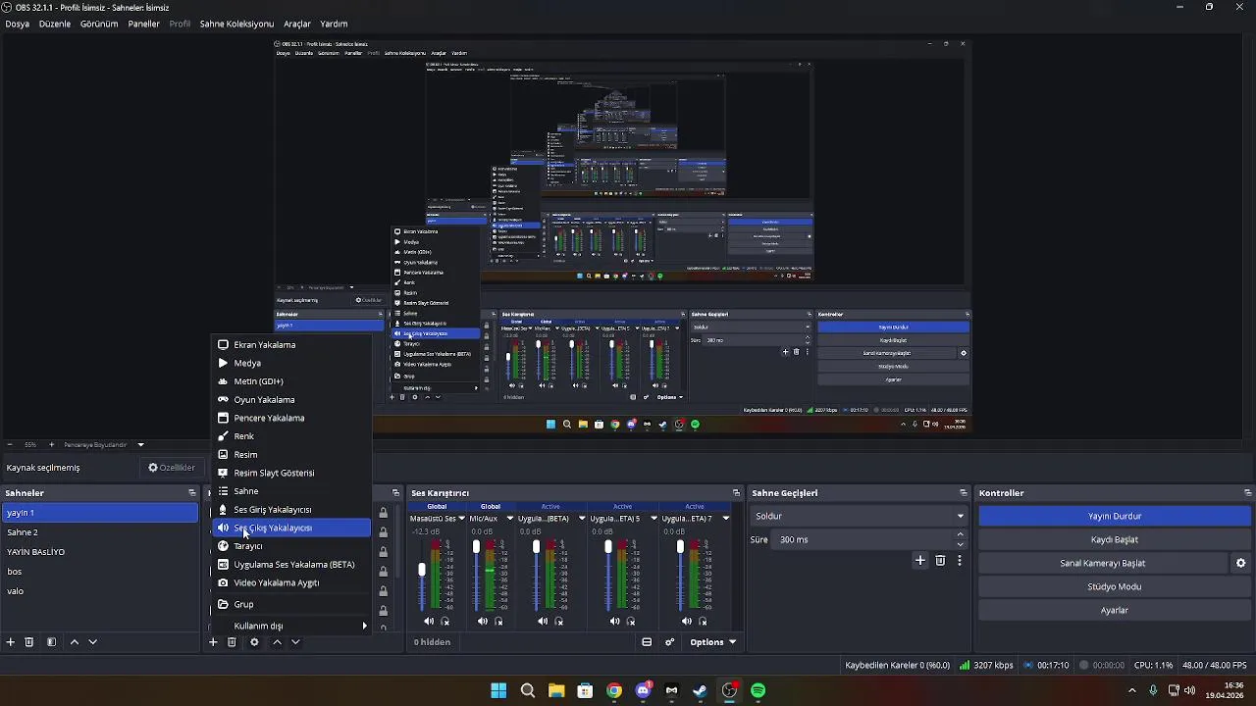Open monitoring icon of Mic/Aux channel
The height and width of the screenshot is (706, 1256).
click(x=498, y=621)
